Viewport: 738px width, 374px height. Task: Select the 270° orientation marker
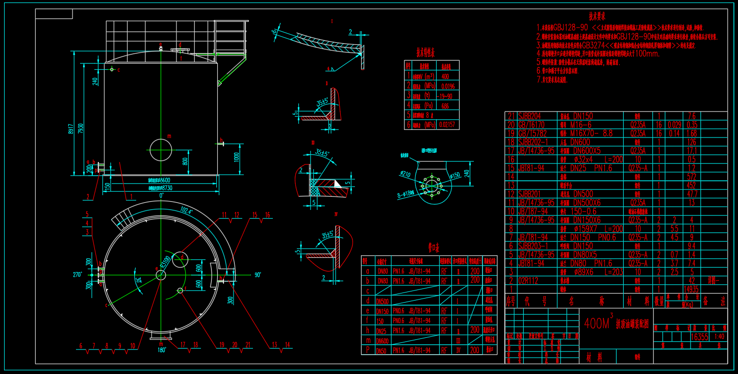pos(78,275)
